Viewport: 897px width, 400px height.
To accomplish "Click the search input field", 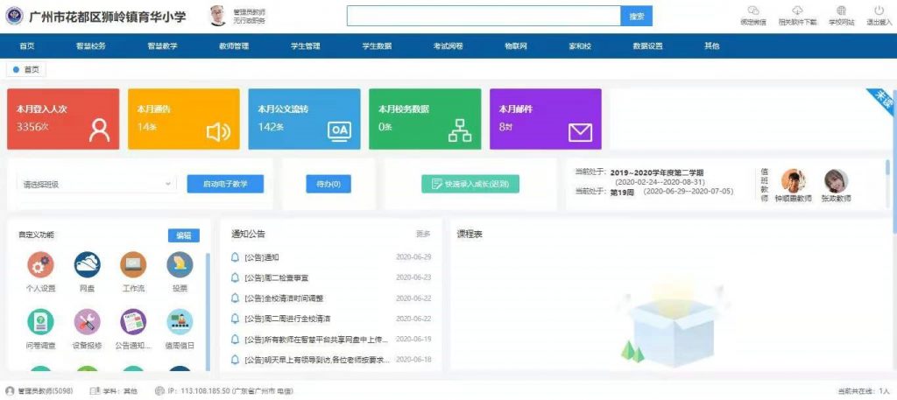I will point(484,16).
